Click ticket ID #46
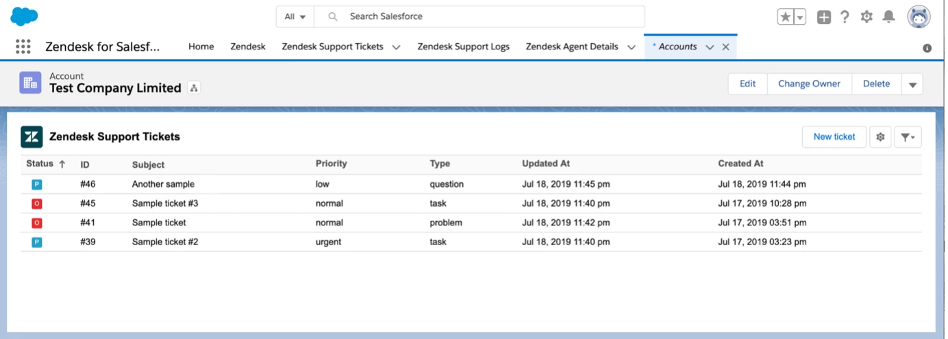 pos(88,184)
